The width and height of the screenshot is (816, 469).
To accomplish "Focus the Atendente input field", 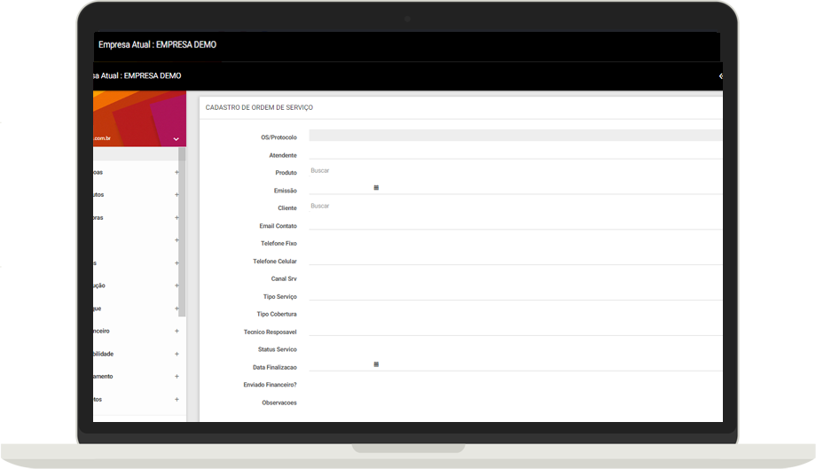I will 515,153.
